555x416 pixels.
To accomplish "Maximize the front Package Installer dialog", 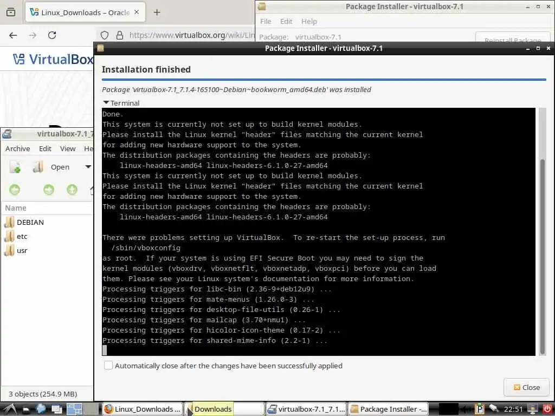I will tap(538, 48).
